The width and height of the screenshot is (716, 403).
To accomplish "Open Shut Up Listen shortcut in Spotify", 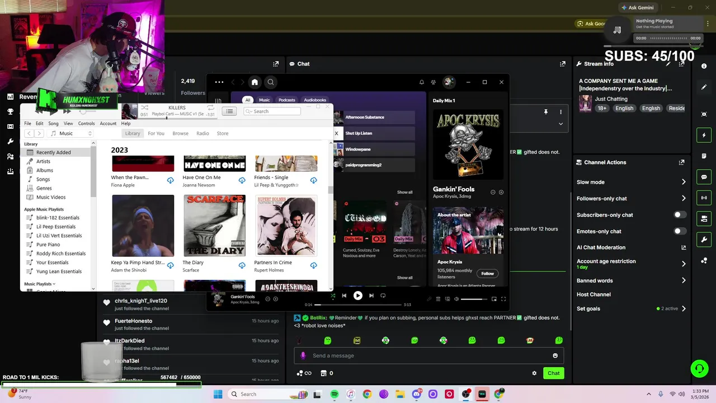I will coord(374,133).
